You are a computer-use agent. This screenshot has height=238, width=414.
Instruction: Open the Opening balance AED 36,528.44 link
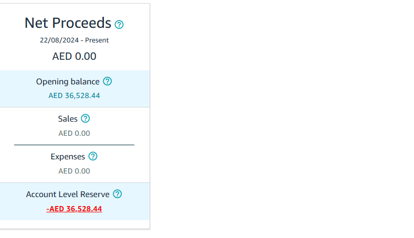[x=74, y=95]
